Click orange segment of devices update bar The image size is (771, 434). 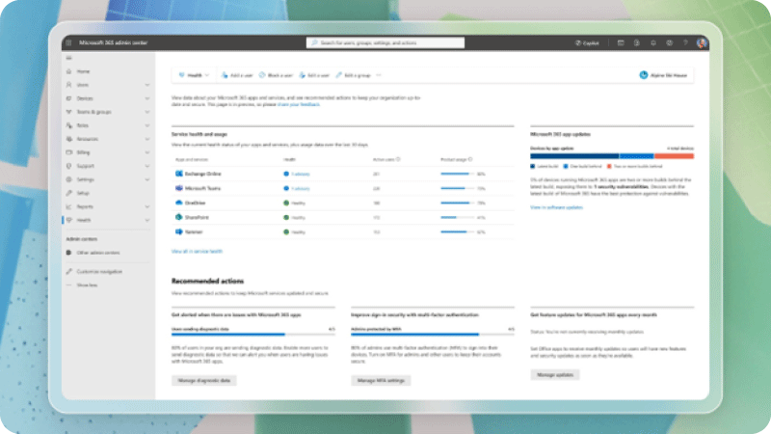pyautogui.click(x=674, y=156)
